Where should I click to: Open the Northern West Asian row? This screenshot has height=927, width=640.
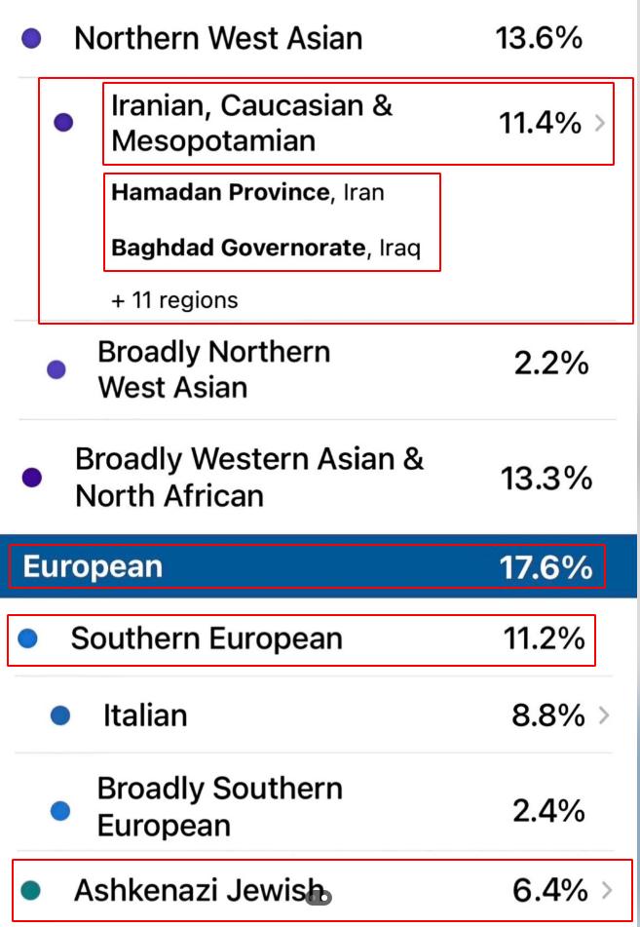(218, 39)
